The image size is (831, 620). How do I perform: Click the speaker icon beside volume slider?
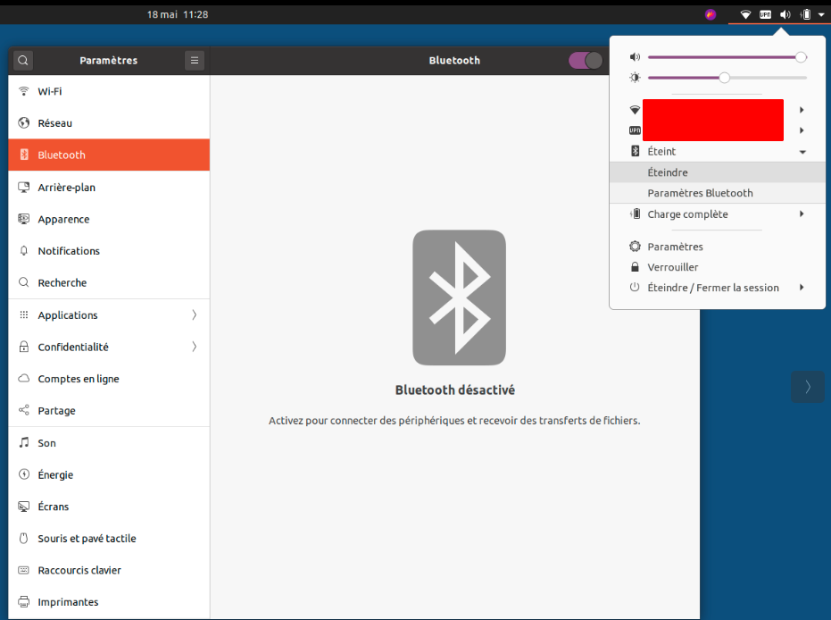coord(635,57)
